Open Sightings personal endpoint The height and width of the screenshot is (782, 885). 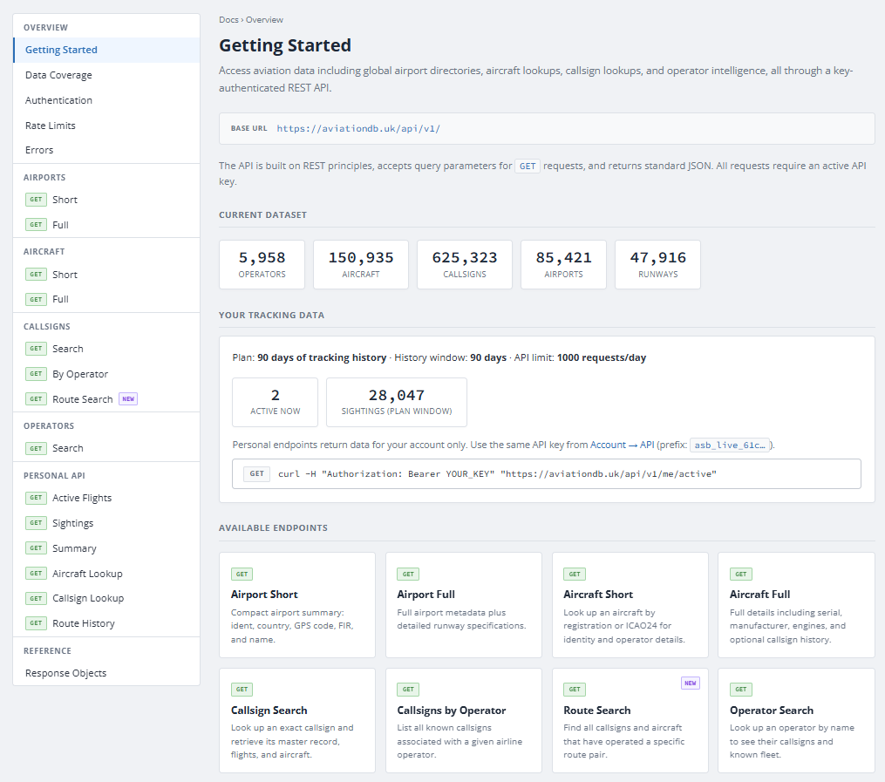(x=106, y=523)
